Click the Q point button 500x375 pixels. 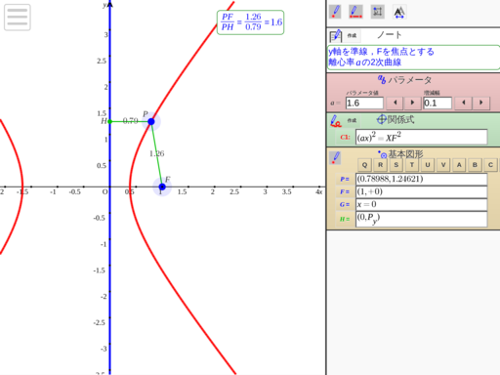point(364,165)
